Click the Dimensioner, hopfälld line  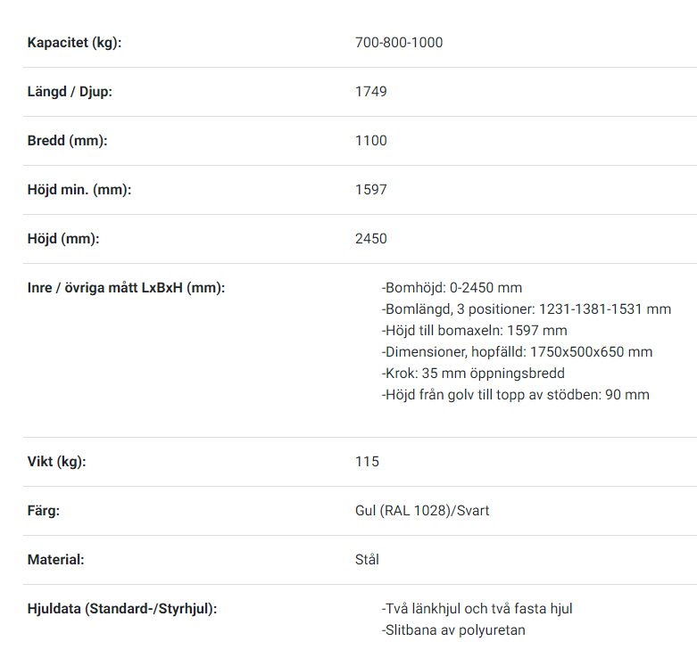(517, 351)
